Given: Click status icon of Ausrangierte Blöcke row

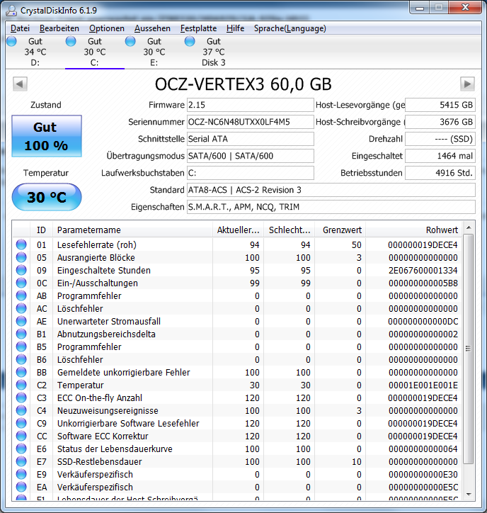Looking at the screenshot, I should 21,257.
